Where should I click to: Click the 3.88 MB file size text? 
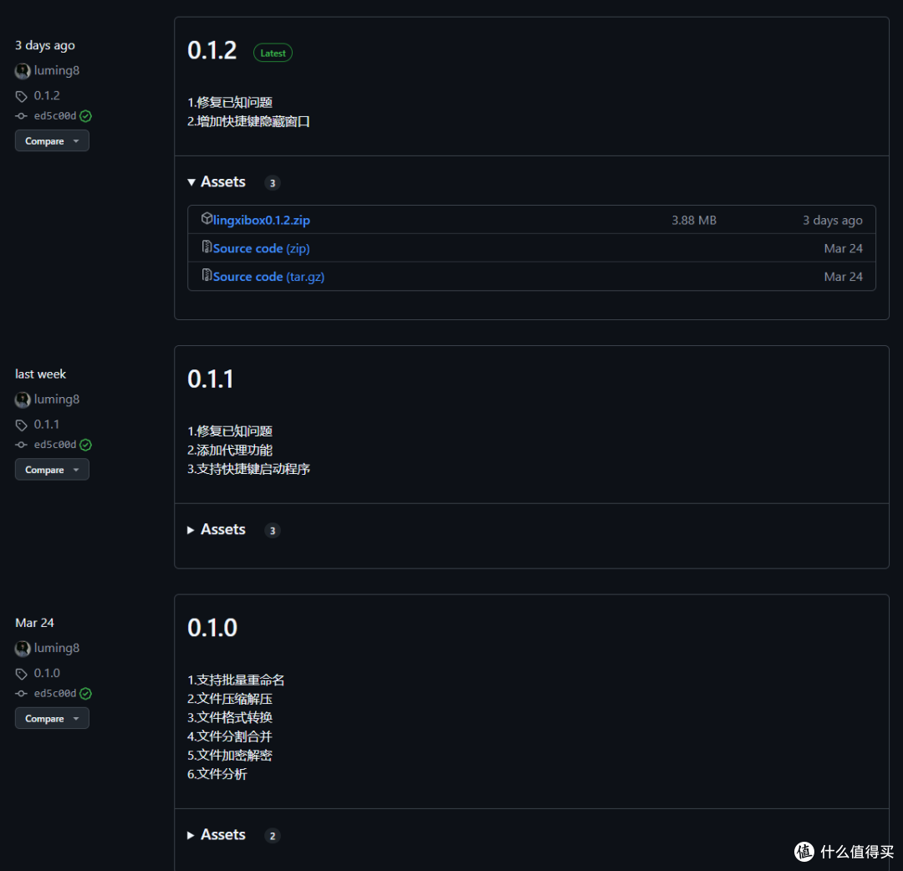click(x=694, y=220)
